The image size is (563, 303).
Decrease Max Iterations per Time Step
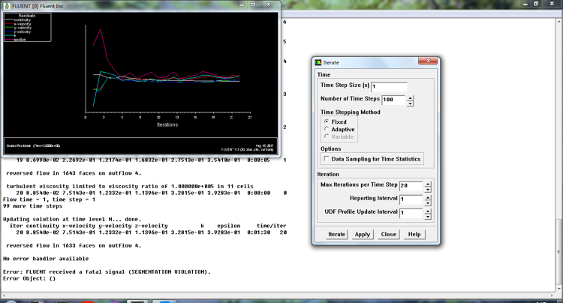pyautogui.click(x=427, y=188)
